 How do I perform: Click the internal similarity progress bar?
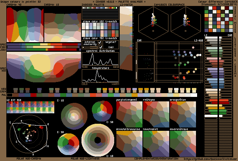tap(90, 47)
